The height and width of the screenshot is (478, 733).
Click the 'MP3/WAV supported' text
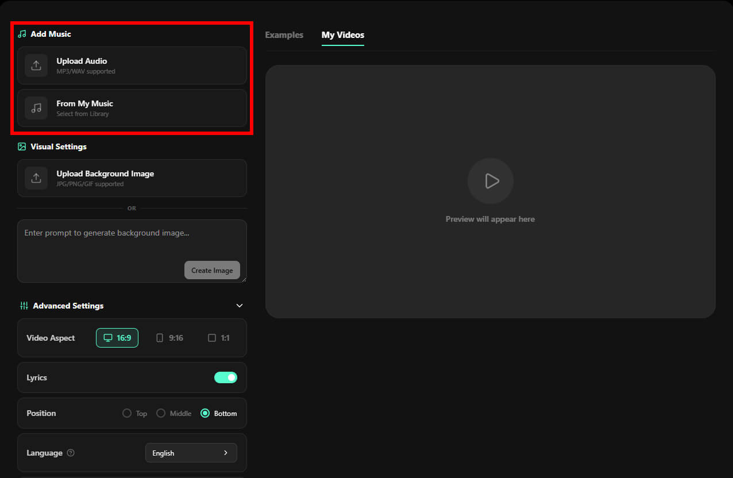pyautogui.click(x=86, y=71)
